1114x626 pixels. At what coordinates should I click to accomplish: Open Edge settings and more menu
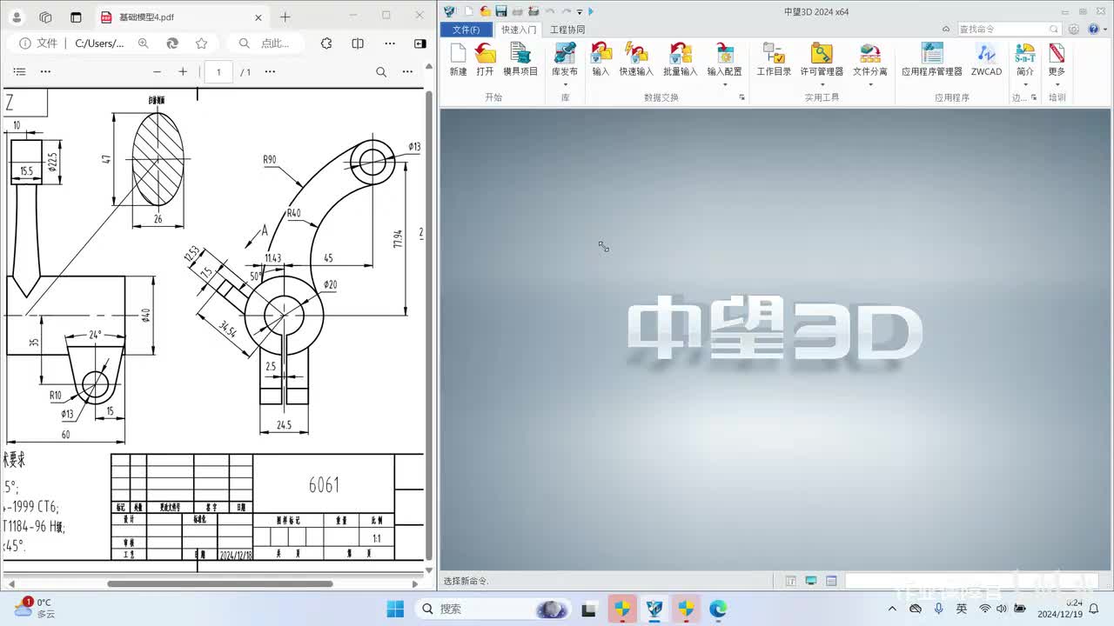(x=389, y=43)
